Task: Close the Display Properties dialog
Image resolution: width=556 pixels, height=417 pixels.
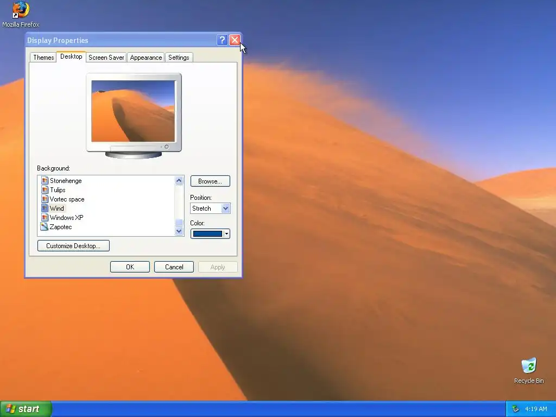Action: click(235, 40)
